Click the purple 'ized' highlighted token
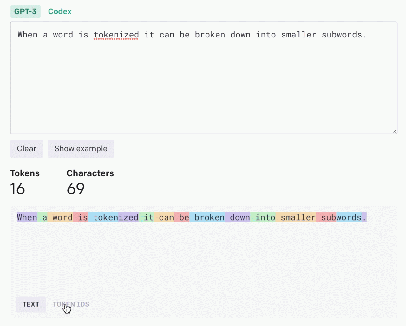 [128, 217]
